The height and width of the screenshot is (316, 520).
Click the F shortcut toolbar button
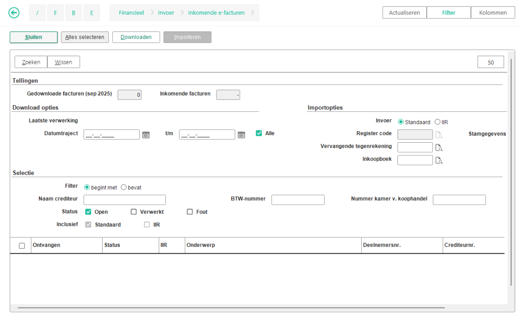click(x=56, y=13)
